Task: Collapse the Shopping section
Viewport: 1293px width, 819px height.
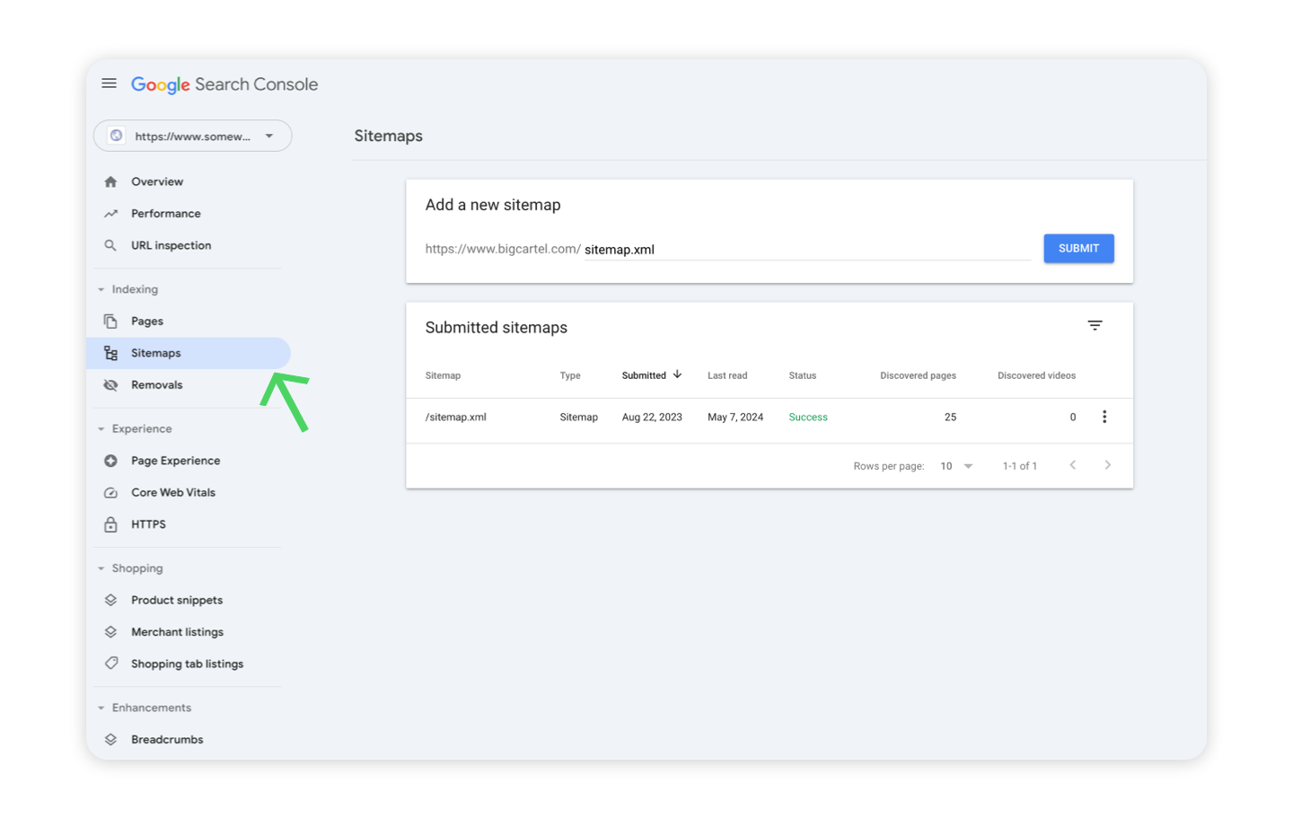Action: [101, 568]
